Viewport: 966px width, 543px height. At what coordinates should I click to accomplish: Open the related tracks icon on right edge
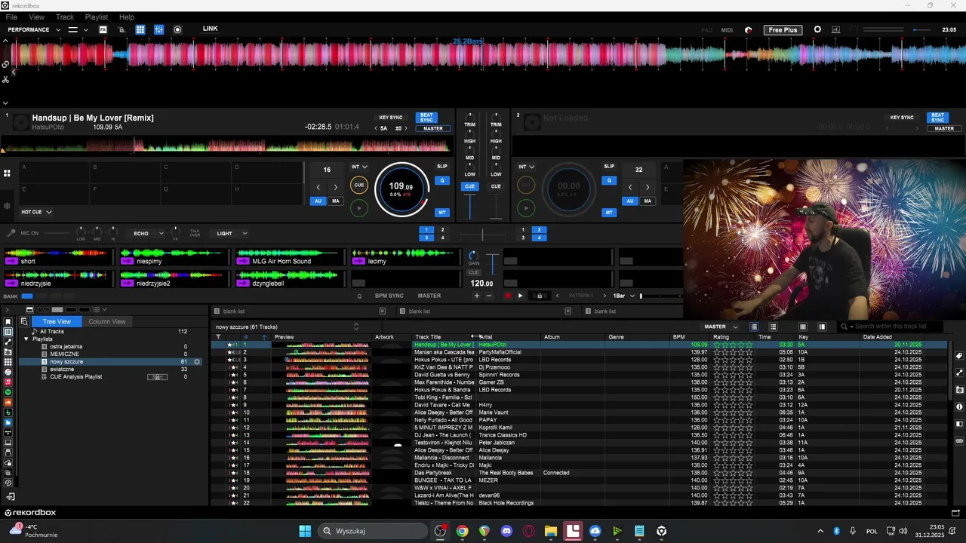coord(959,373)
